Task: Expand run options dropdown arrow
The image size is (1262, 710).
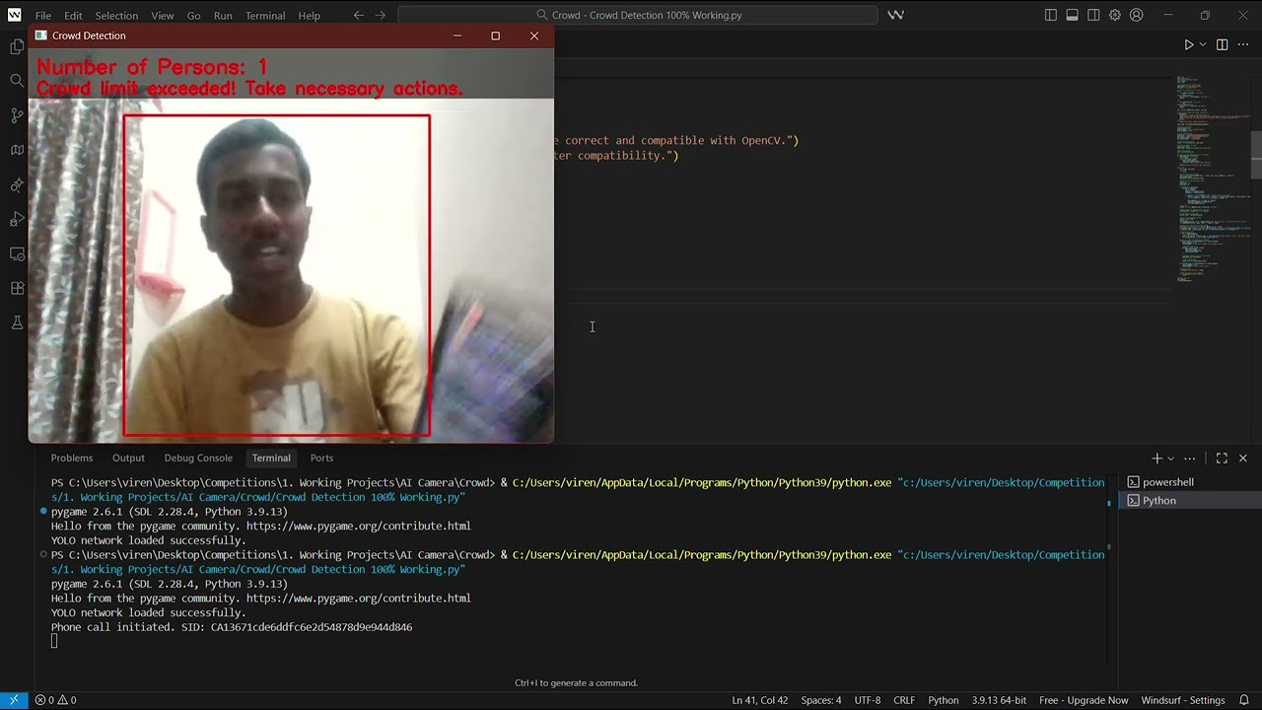Action: [x=1202, y=44]
